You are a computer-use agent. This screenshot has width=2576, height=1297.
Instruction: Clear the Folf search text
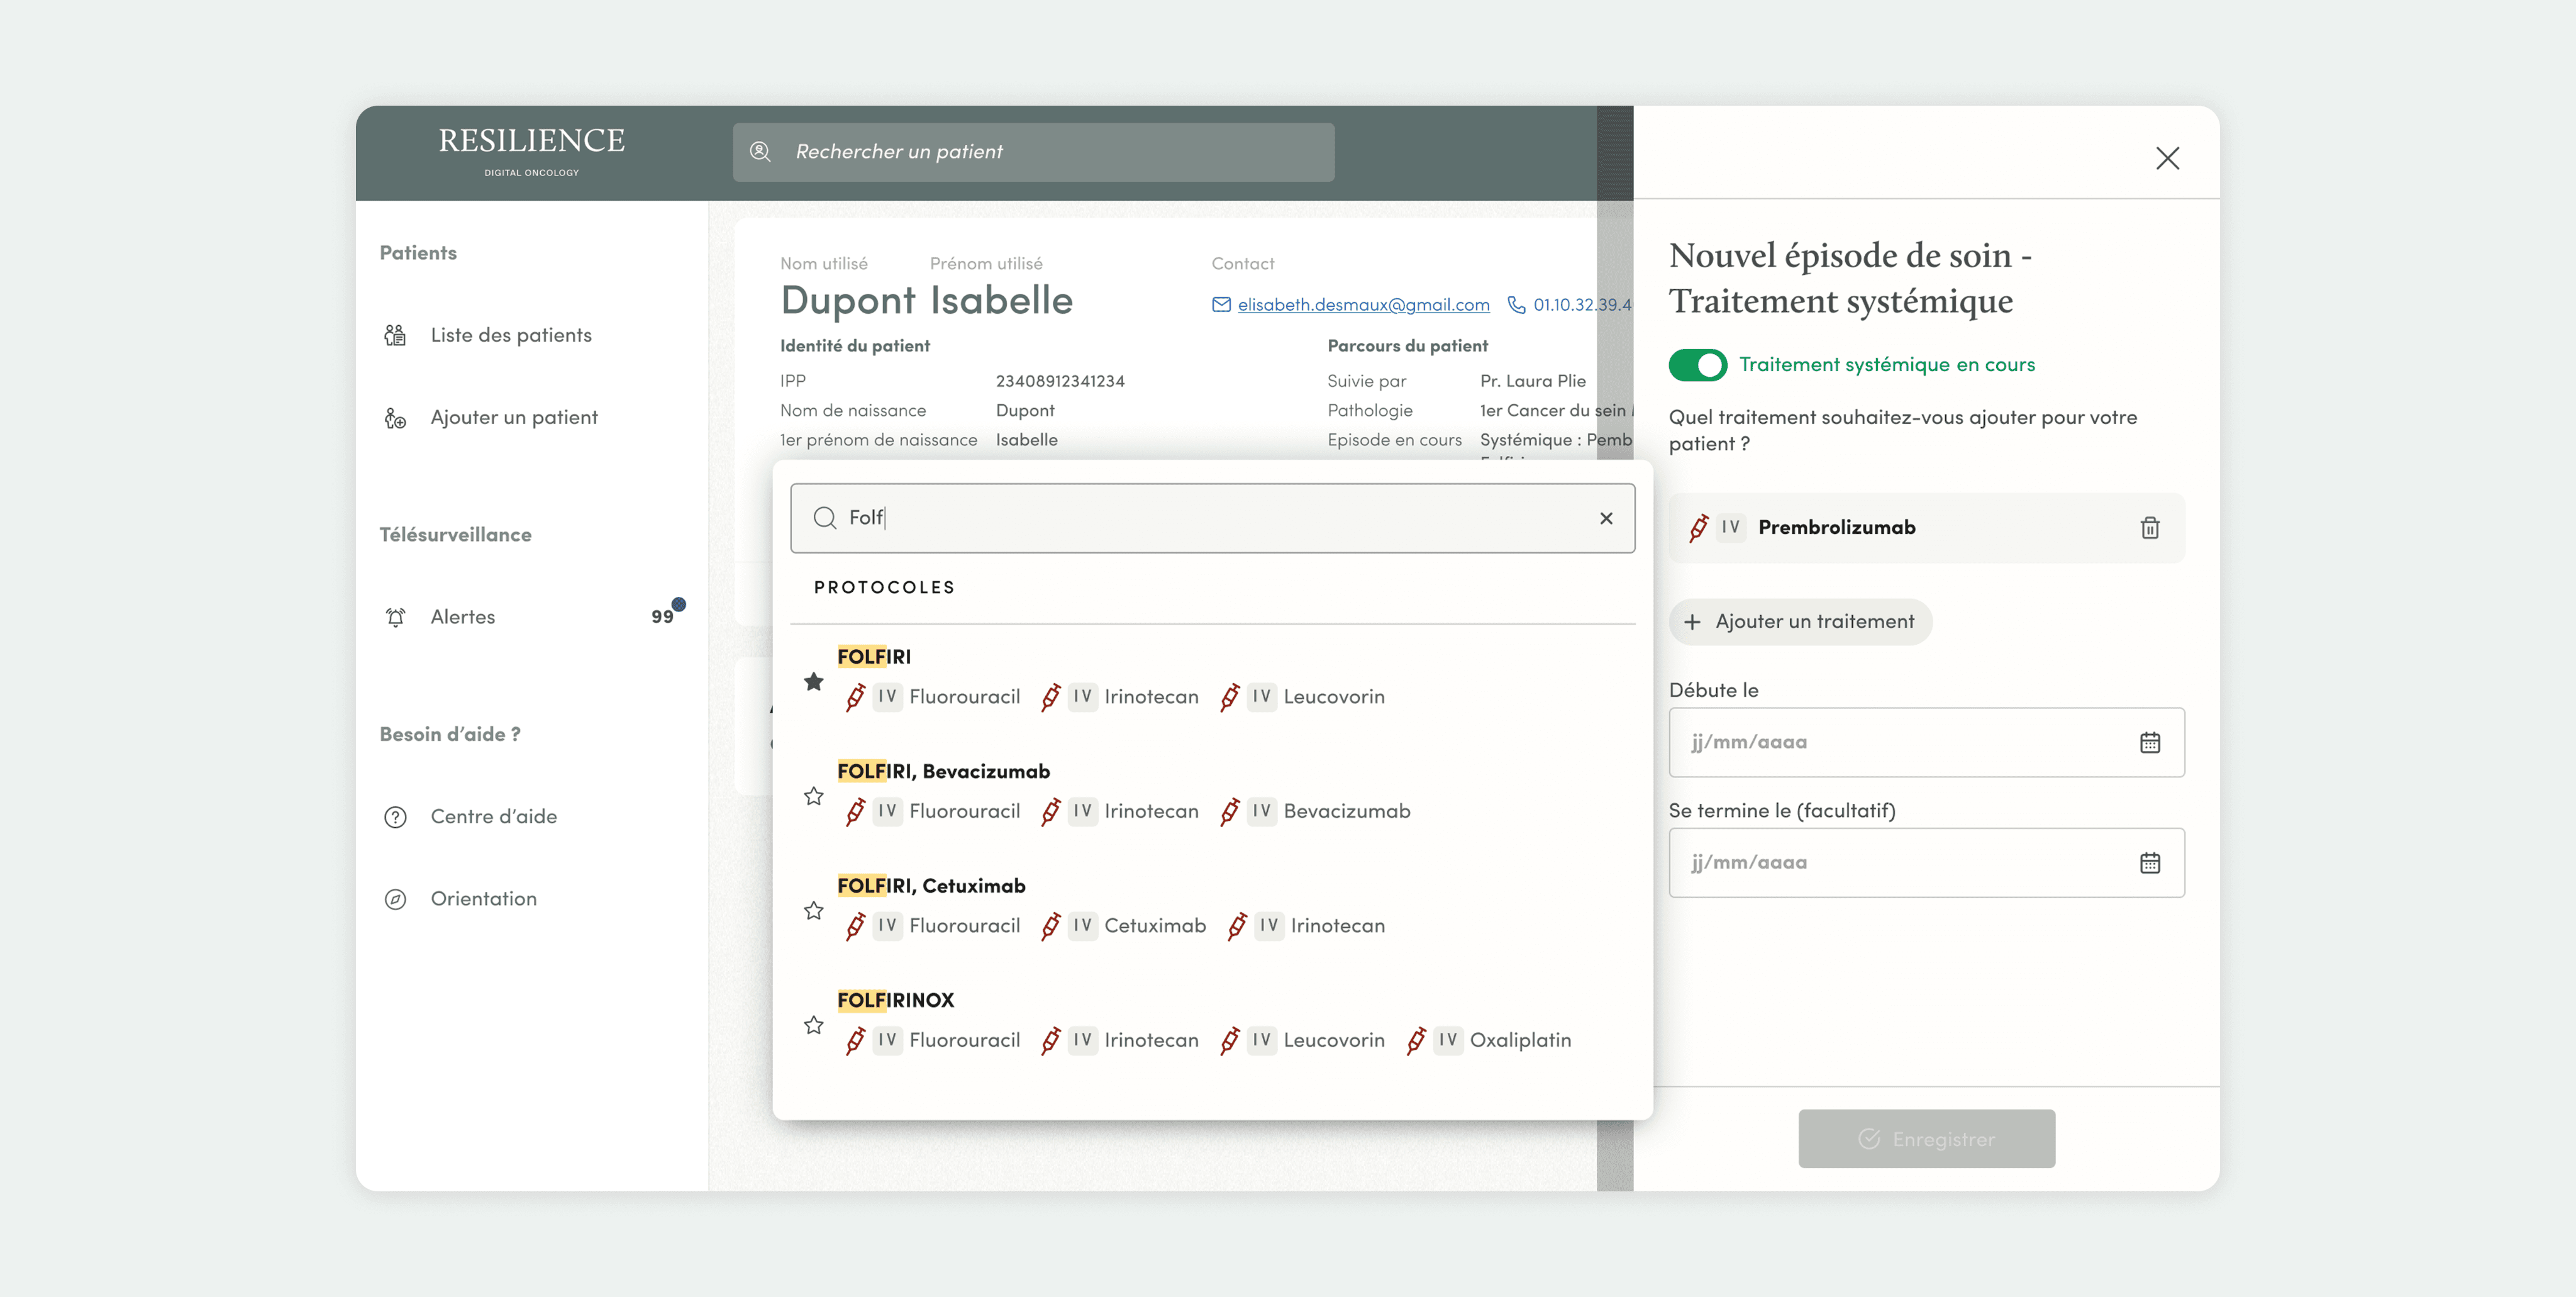coord(1606,518)
